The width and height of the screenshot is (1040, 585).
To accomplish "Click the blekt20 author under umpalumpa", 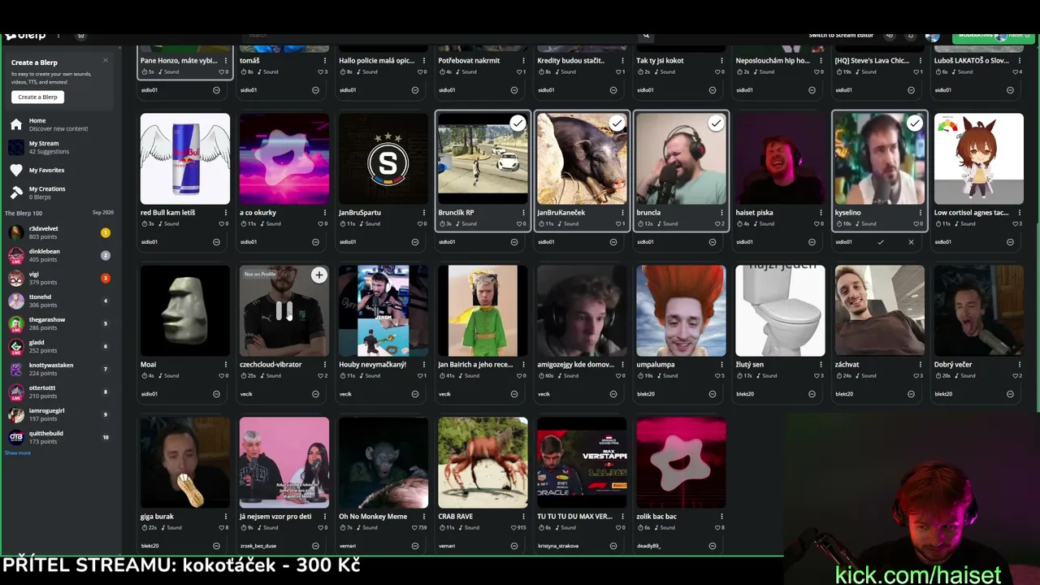I will click(x=645, y=394).
